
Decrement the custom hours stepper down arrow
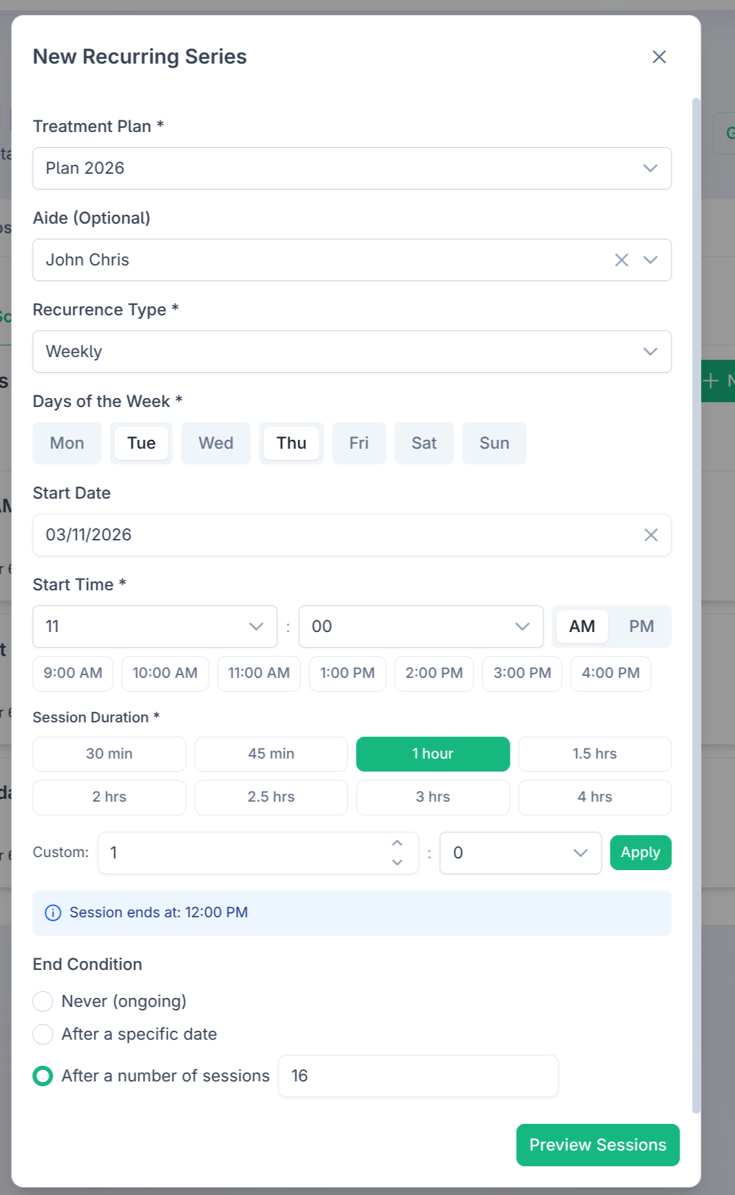click(x=397, y=863)
